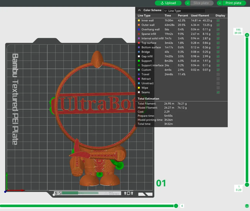Click the dark green Support interface swatch
This screenshot has height=211, width=250.
[x=139, y=65]
